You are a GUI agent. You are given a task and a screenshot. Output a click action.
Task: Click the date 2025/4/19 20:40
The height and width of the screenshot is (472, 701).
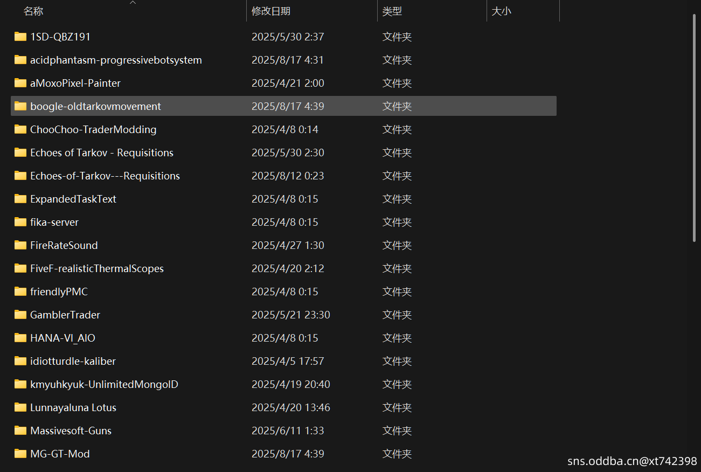coord(291,384)
